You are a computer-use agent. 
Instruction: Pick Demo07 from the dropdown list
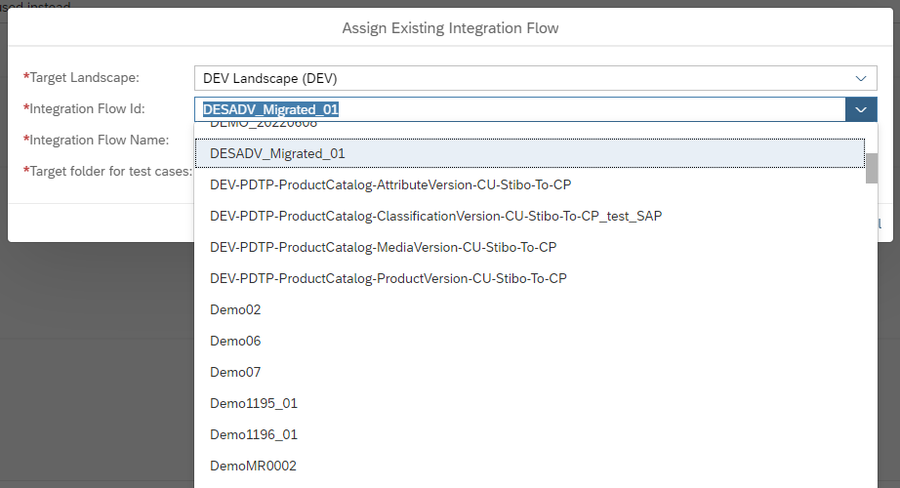[235, 372]
